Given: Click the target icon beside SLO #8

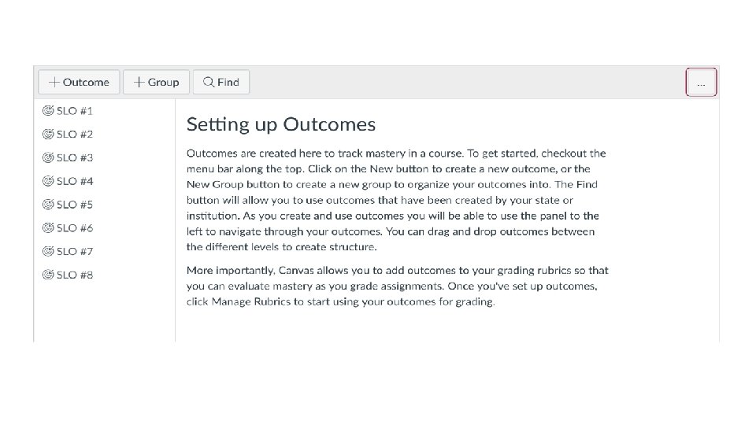Looking at the screenshot, I should (x=48, y=275).
